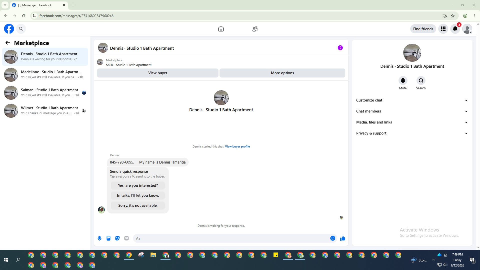Image resolution: width=480 pixels, height=270 pixels.
Task: Send a voice clip with microphone icon
Action: pos(99,238)
